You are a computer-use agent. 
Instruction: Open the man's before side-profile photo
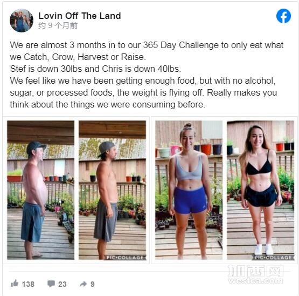[x=40, y=190]
